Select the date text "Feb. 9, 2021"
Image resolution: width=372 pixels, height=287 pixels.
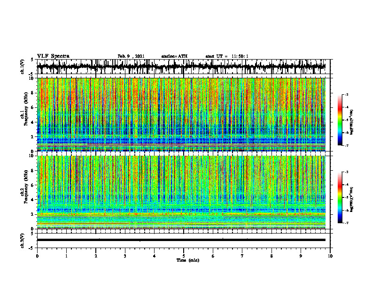131,56
